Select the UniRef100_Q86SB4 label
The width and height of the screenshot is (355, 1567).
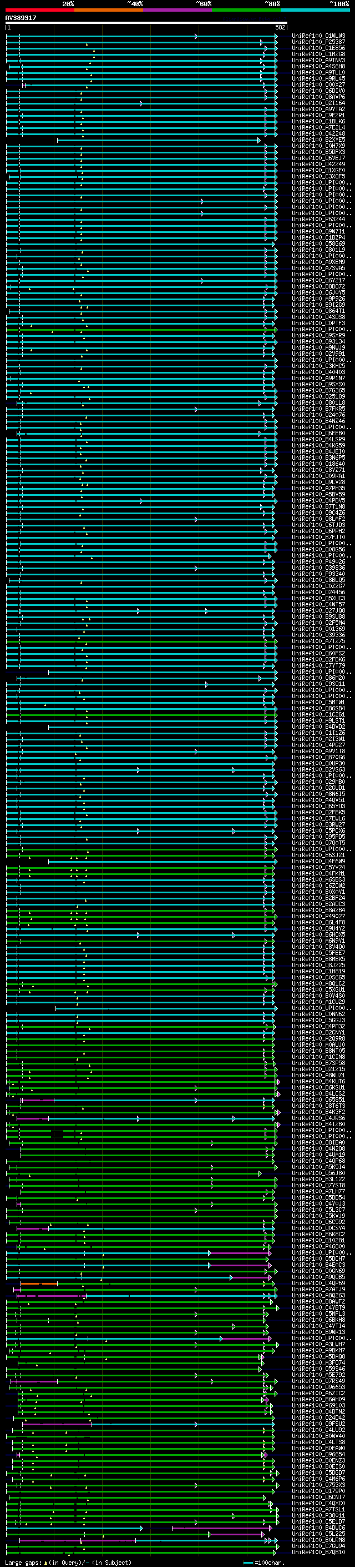tap(318, 709)
